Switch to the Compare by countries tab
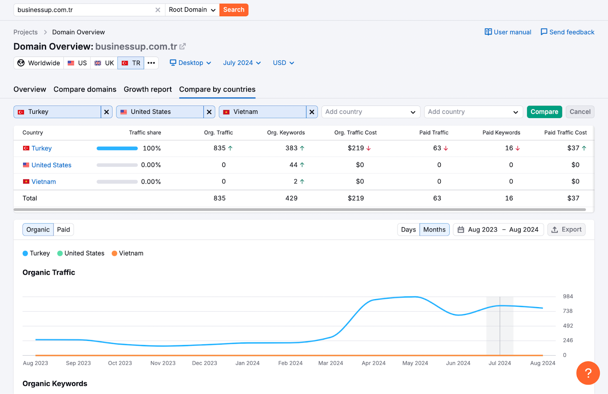This screenshot has height=394, width=608. point(217,90)
